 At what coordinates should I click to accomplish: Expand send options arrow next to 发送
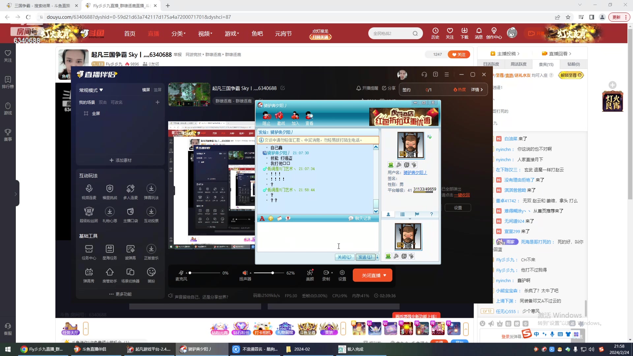pyautogui.click(x=377, y=257)
